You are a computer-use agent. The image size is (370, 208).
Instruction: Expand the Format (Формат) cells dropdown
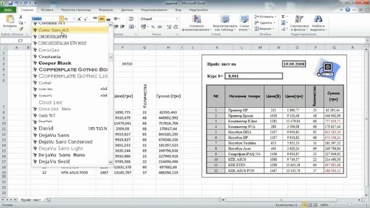pos(273,29)
